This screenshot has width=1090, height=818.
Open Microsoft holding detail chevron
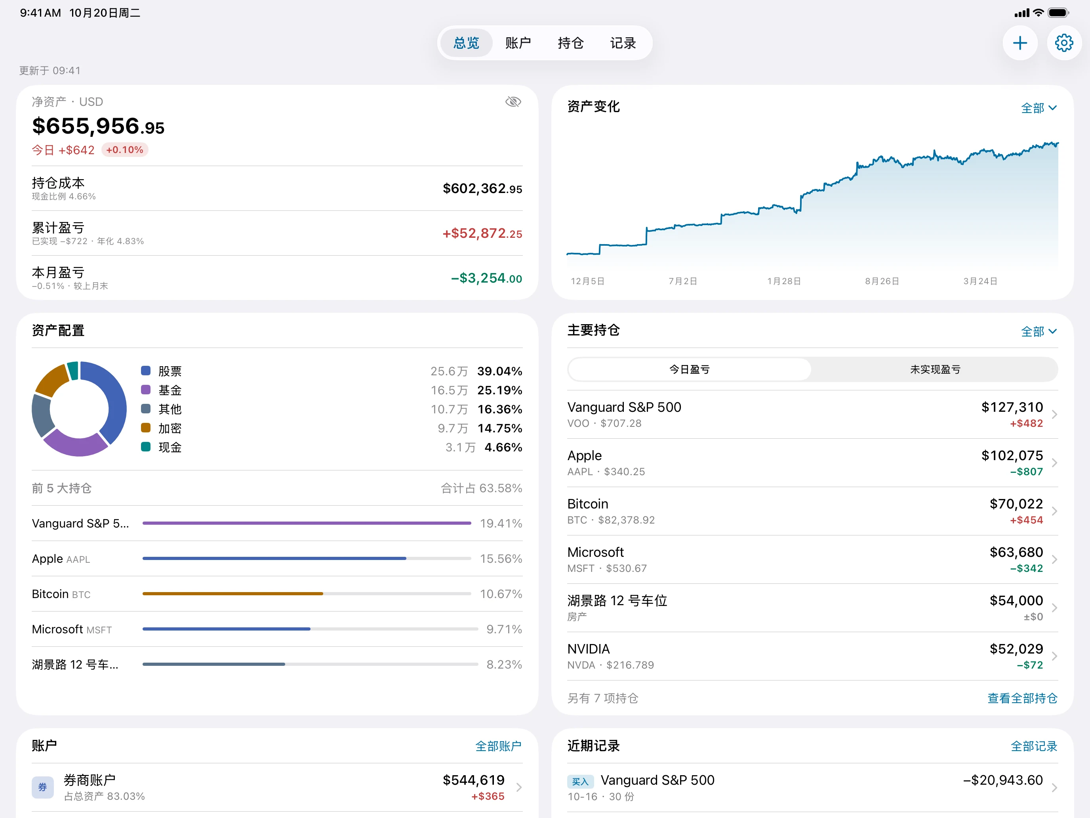point(1054,560)
